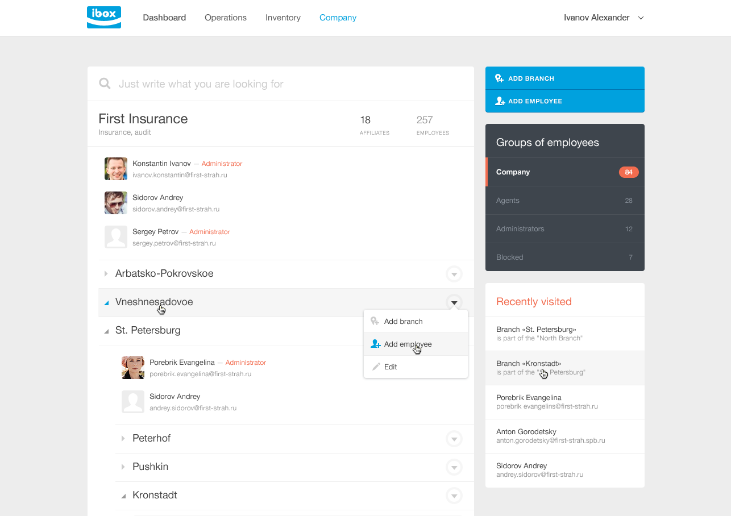Click the search magnifier icon
Screen dimensions: 731x516
[x=105, y=84]
